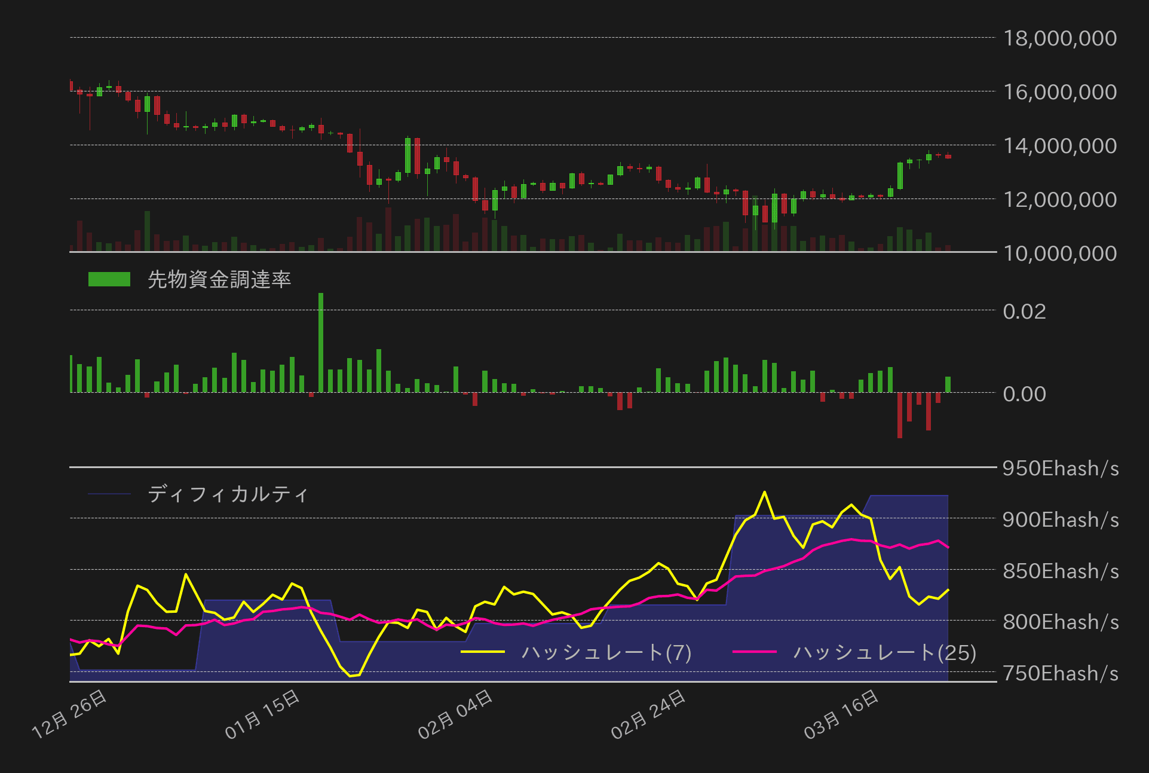1149x773 pixels.
Task: Click the tallest green funding rate bar
Action: coord(321,342)
